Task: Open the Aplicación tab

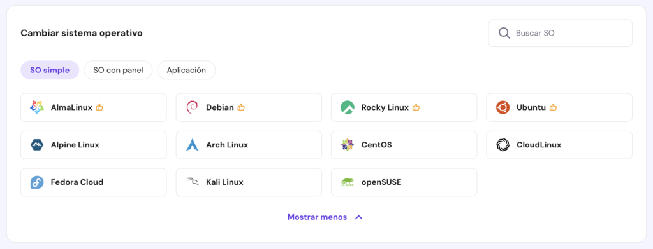Action: pos(186,70)
